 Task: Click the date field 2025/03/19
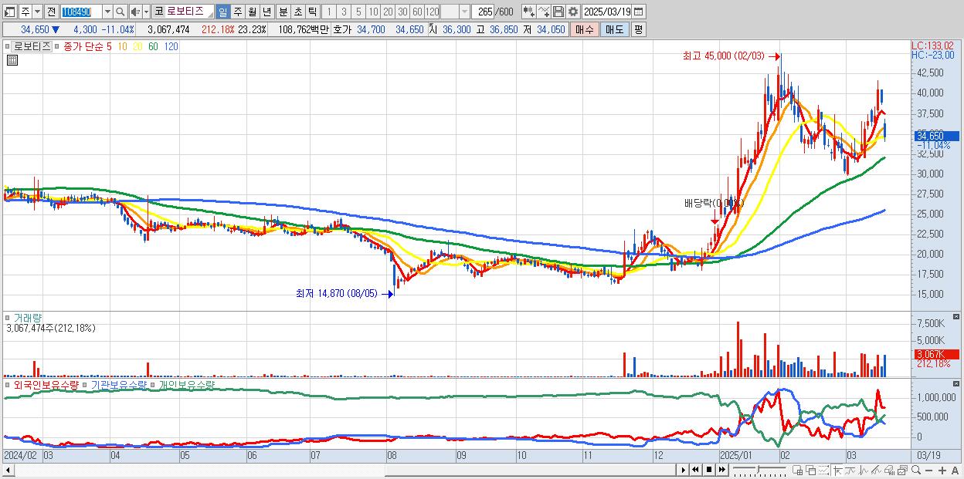point(607,12)
